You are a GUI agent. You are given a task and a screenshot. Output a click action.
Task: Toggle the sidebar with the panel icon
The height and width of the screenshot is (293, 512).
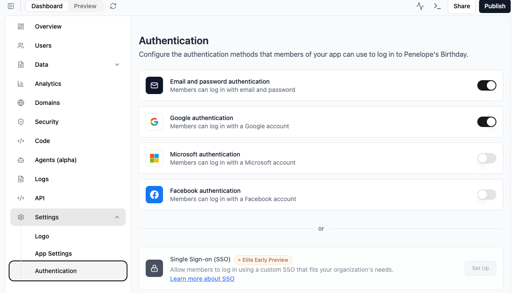click(x=11, y=6)
